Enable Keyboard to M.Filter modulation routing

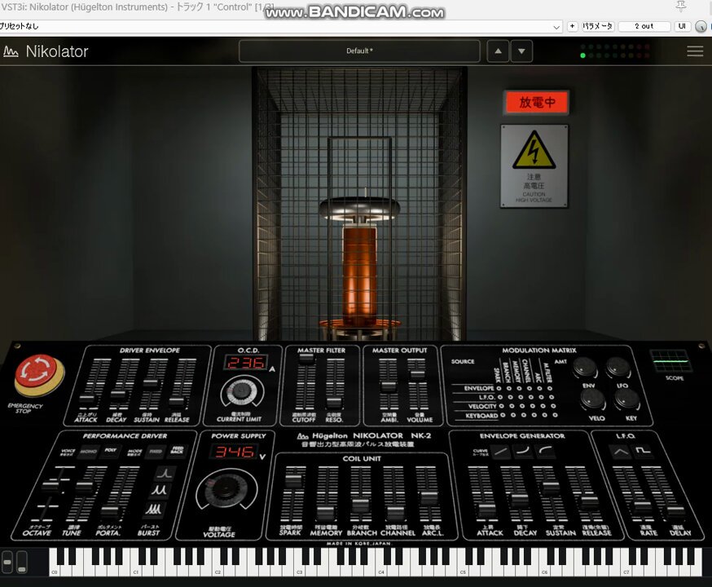click(x=555, y=415)
